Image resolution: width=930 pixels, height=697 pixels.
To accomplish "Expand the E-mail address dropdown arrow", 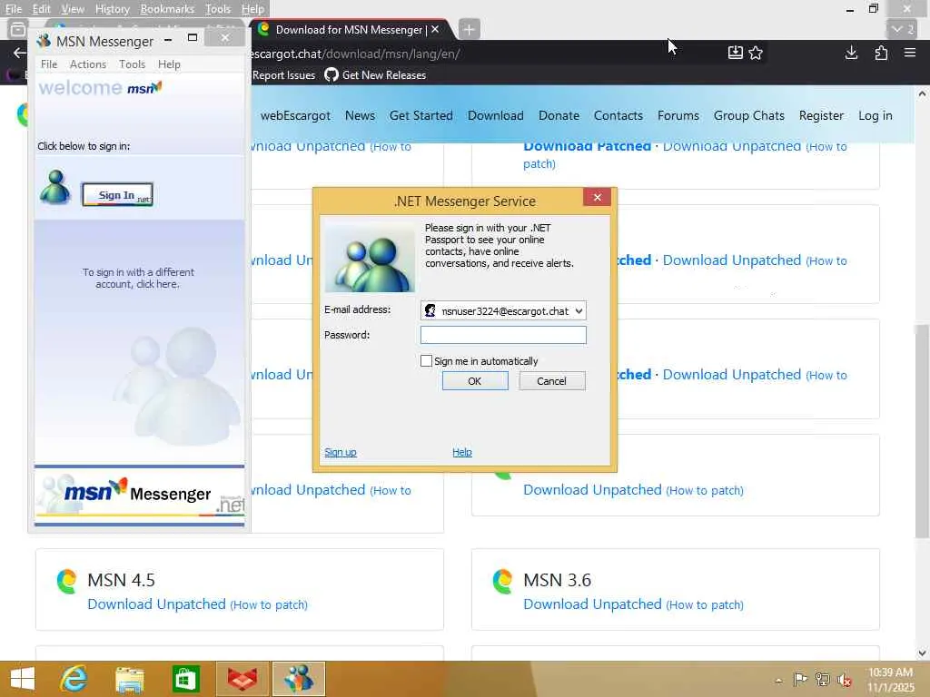I will [579, 311].
